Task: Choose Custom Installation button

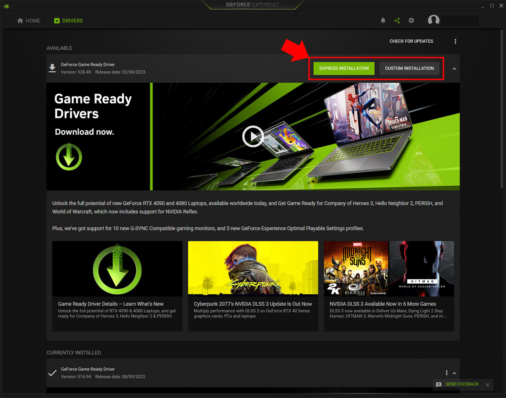Action: click(409, 68)
